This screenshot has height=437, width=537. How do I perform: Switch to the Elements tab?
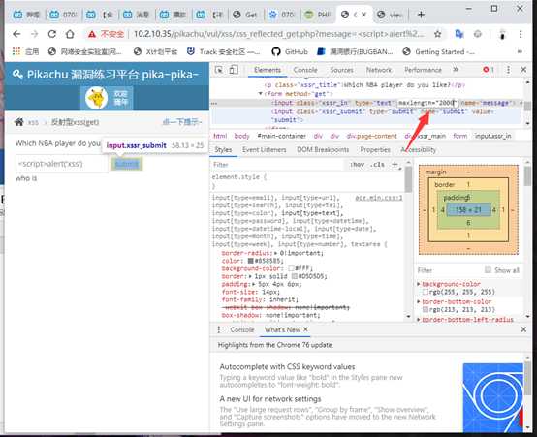pyautogui.click(x=268, y=70)
